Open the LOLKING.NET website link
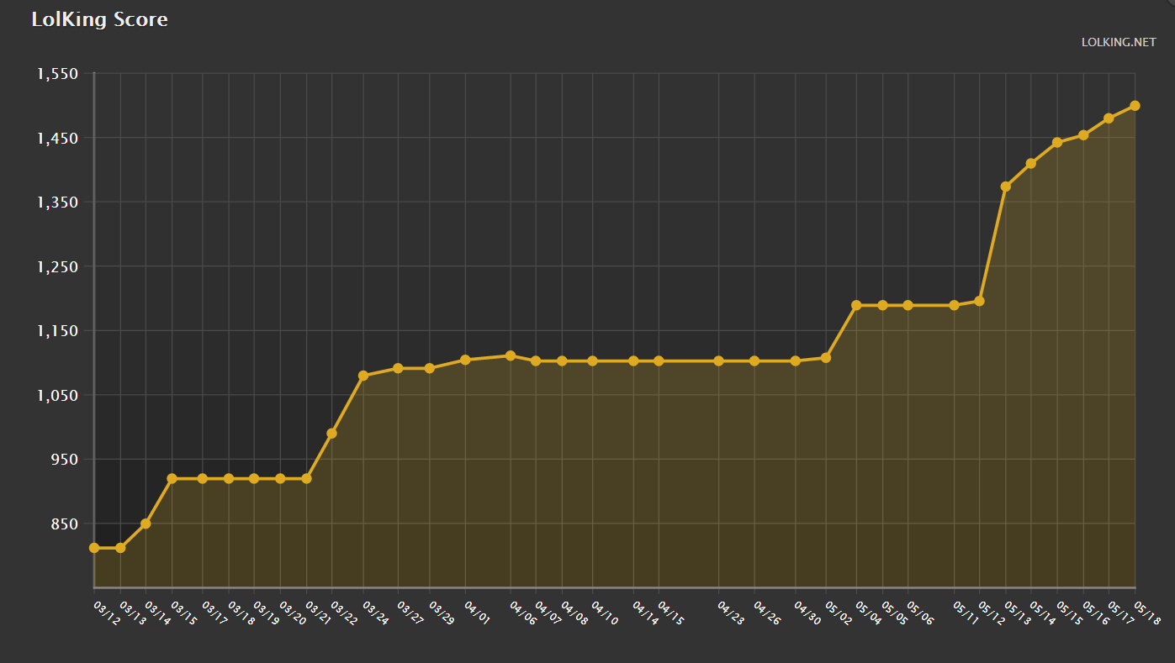This screenshot has height=663, width=1175. (x=1120, y=41)
